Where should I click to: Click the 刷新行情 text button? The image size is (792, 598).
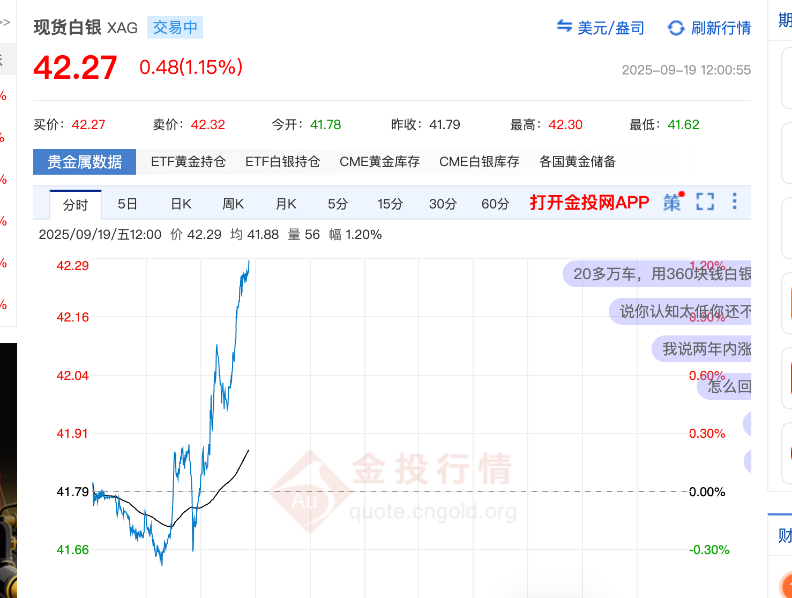pyautogui.click(x=721, y=28)
